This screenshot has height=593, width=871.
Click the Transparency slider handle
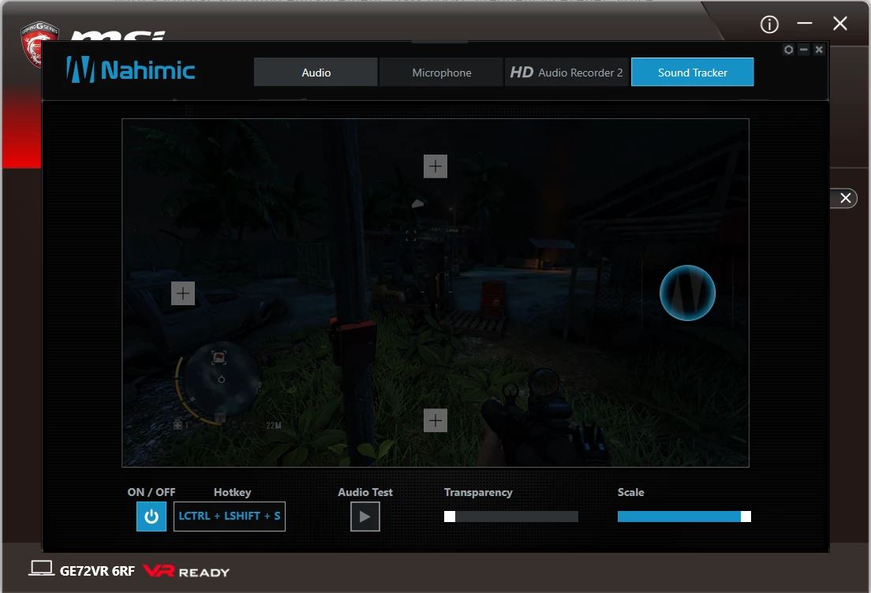click(x=450, y=517)
